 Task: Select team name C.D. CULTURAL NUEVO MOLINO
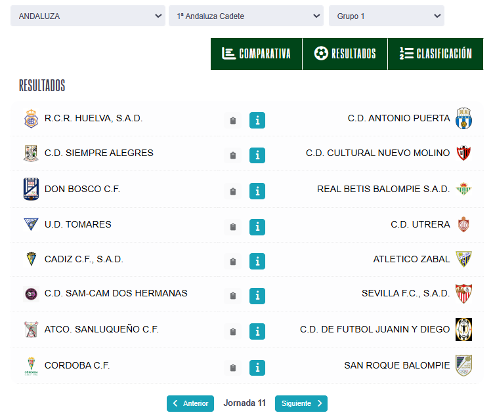pyautogui.click(x=377, y=153)
